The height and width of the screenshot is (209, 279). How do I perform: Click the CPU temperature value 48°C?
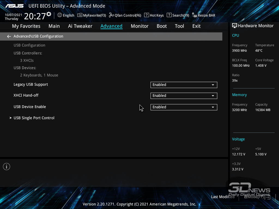tap(259, 51)
